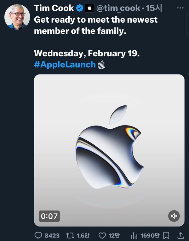Click the 12만 like count number
Image resolution: width=189 pixels, height=241 pixels.
coord(113,235)
